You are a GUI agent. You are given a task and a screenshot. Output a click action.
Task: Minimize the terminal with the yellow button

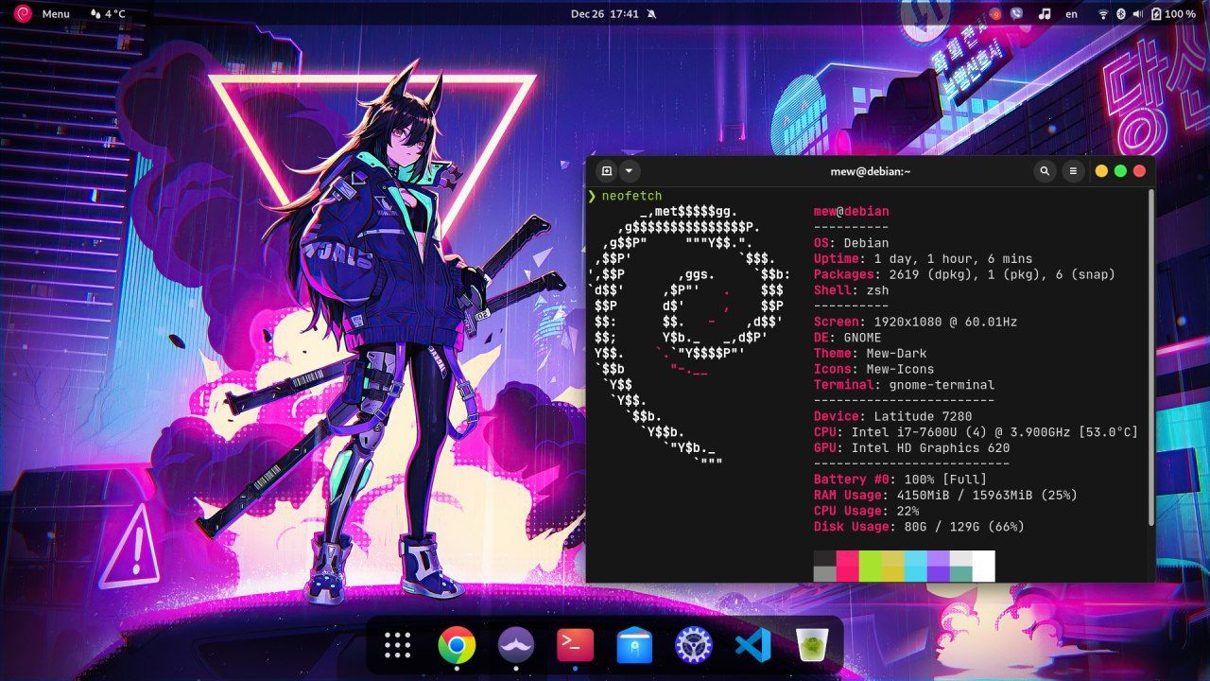pyautogui.click(x=1101, y=171)
